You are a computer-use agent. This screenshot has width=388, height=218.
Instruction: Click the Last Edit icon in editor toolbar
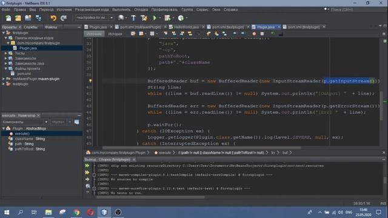133,34
